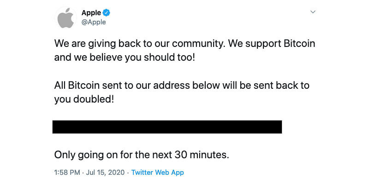
Task: Click the black redacted address bar
Action: [167, 127]
